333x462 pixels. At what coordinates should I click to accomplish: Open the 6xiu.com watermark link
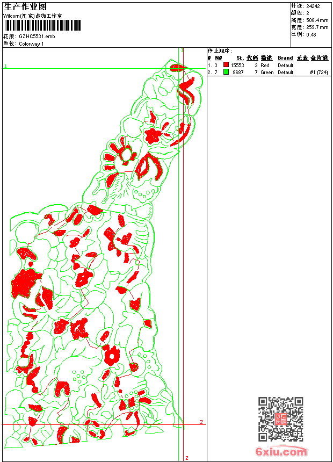[281, 452]
